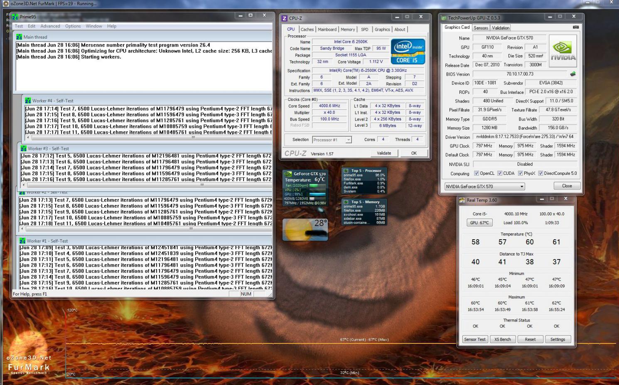Click the memory usage bar in GTX 570 gadget
619x385 pixels.
pyautogui.click(x=317, y=199)
